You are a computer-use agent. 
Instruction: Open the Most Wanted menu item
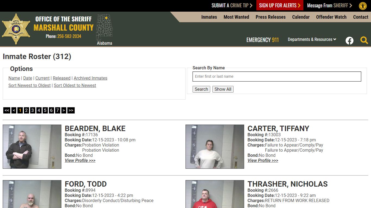click(236, 17)
